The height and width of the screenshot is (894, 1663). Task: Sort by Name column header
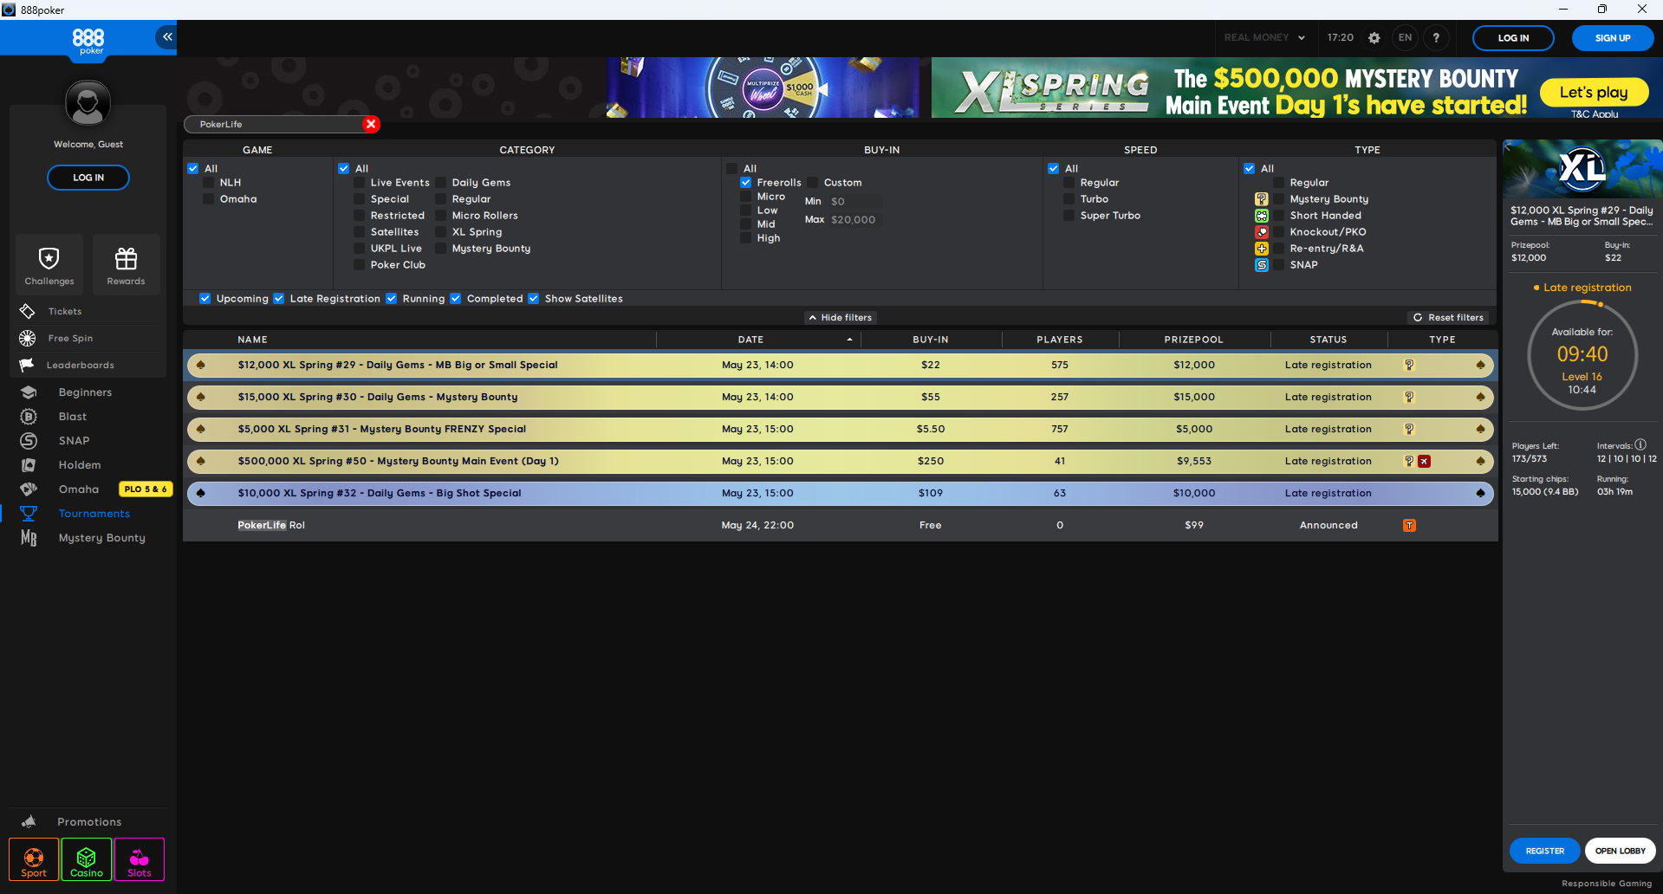tap(252, 340)
